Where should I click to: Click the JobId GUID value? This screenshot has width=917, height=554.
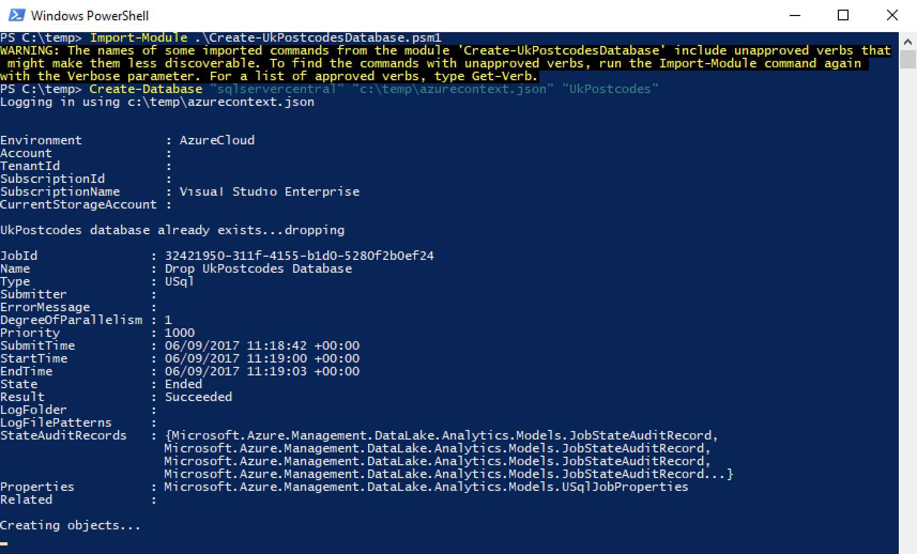click(299, 256)
